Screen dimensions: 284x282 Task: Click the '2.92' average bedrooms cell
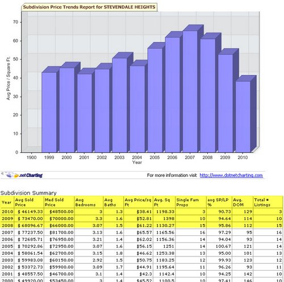point(89,260)
